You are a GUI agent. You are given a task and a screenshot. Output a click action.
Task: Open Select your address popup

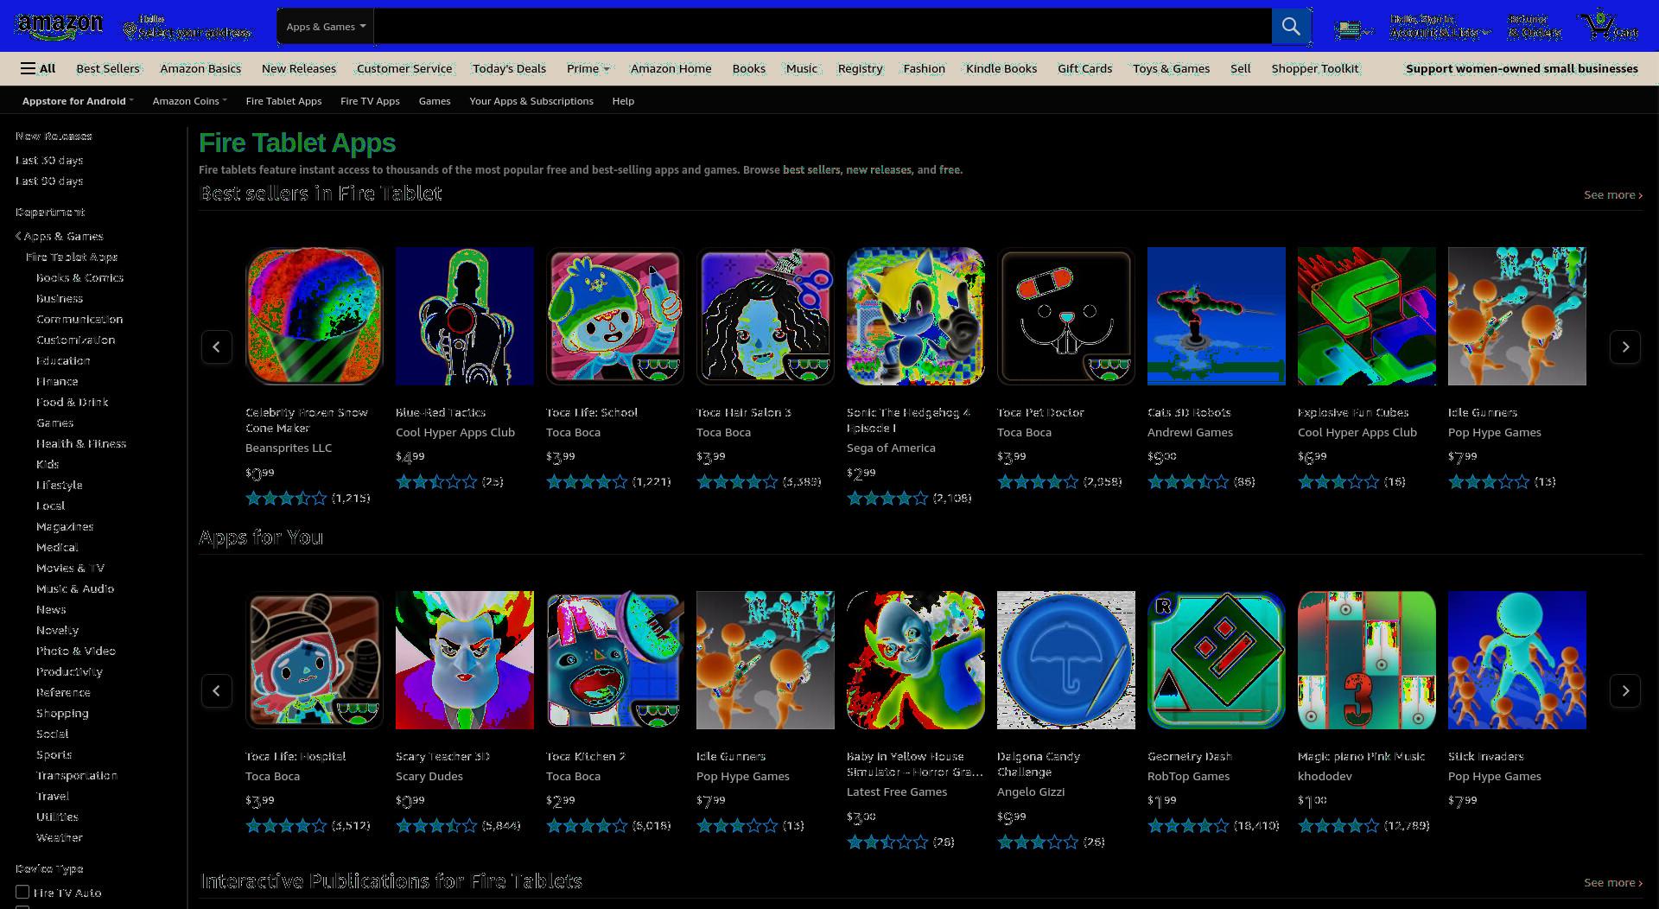188,27
